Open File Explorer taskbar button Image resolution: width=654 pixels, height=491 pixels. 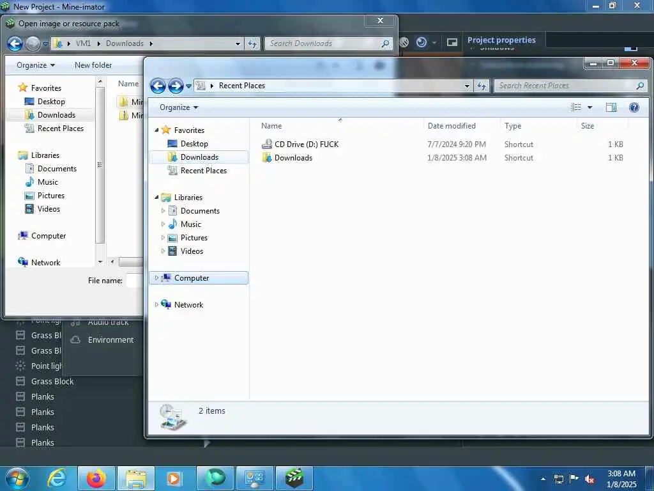(135, 478)
